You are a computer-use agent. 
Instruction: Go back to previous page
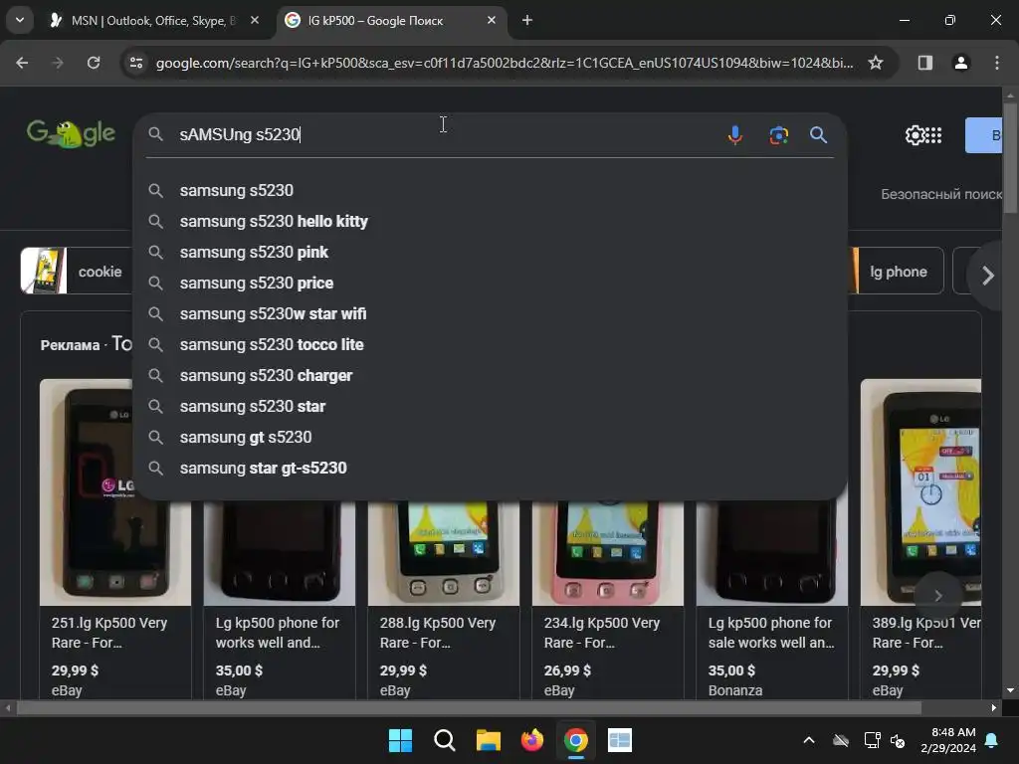[x=22, y=63]
